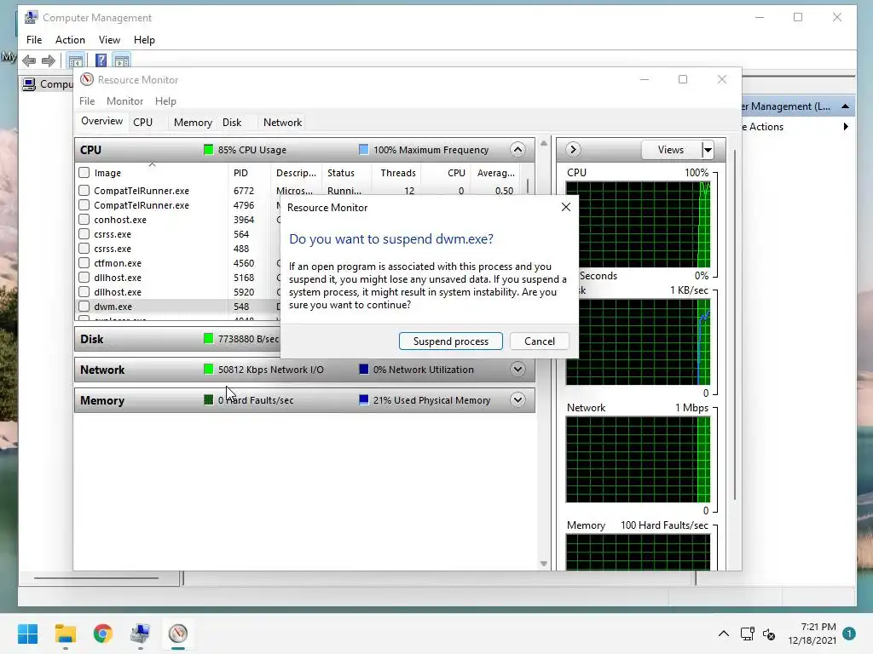Check the csrss.exe PID 488 checkbox
Image resolution: width=873 pixels, height=654 pixels.
(x=84, y=249)
